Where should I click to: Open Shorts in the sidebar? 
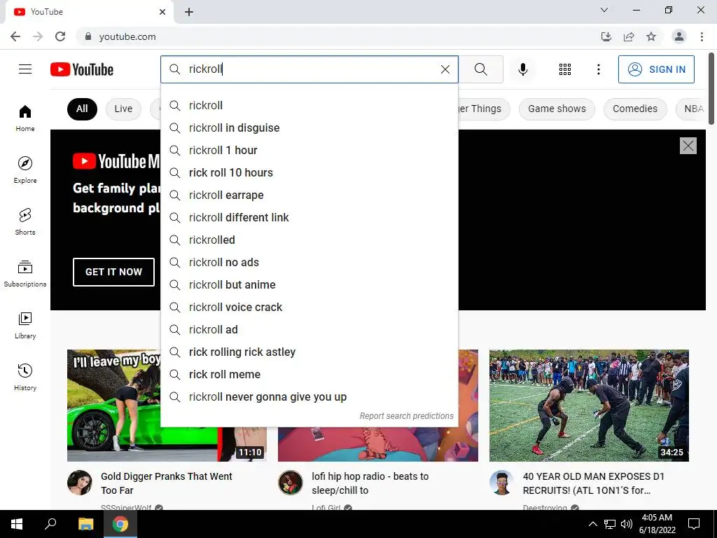25,221
